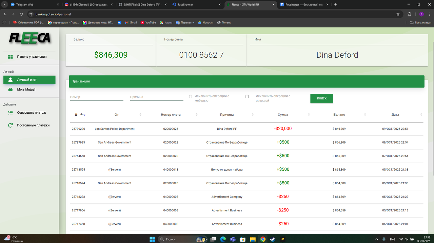
Task: Open the apps grid in bookmarks bar
Action: pos(5,23)
